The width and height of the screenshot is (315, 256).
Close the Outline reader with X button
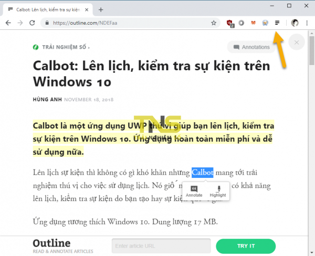(x=297, y=42)
